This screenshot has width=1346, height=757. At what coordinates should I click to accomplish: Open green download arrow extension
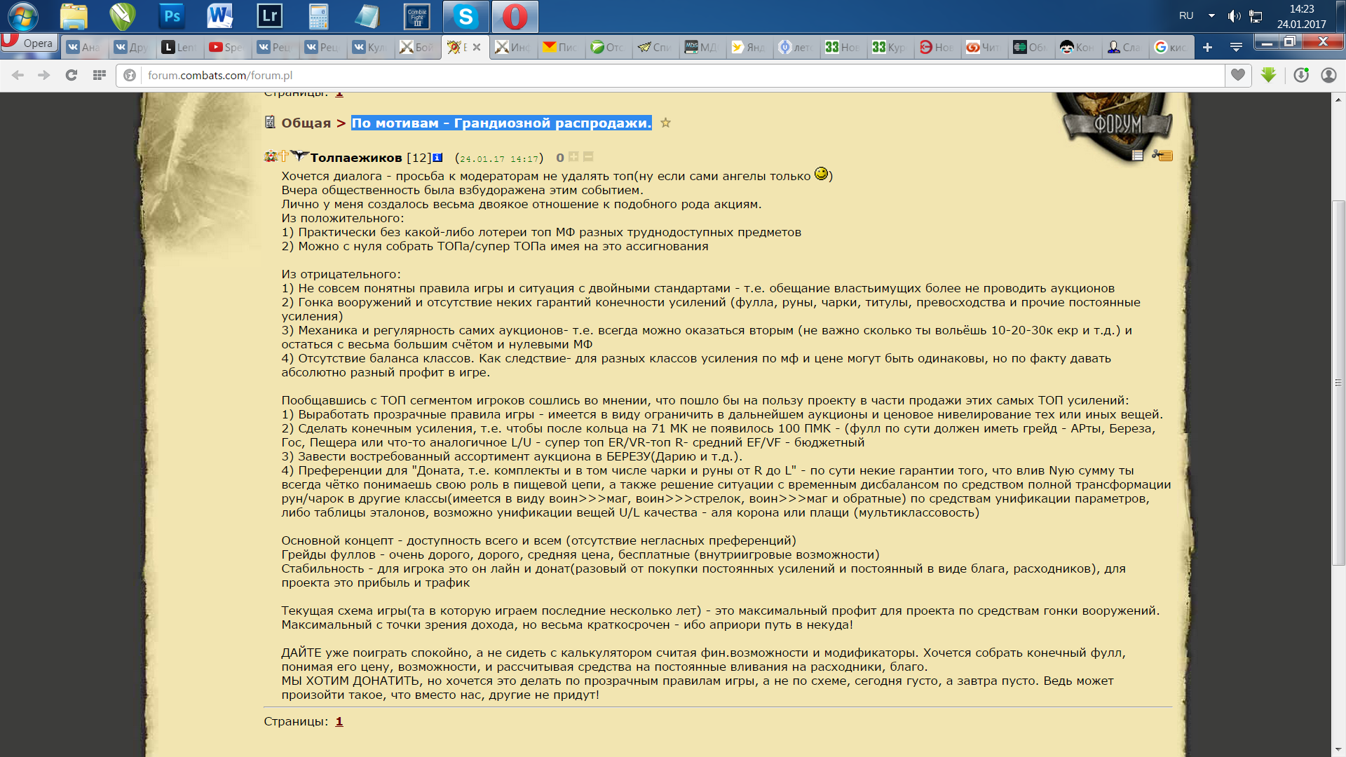tap(1268, 74)
